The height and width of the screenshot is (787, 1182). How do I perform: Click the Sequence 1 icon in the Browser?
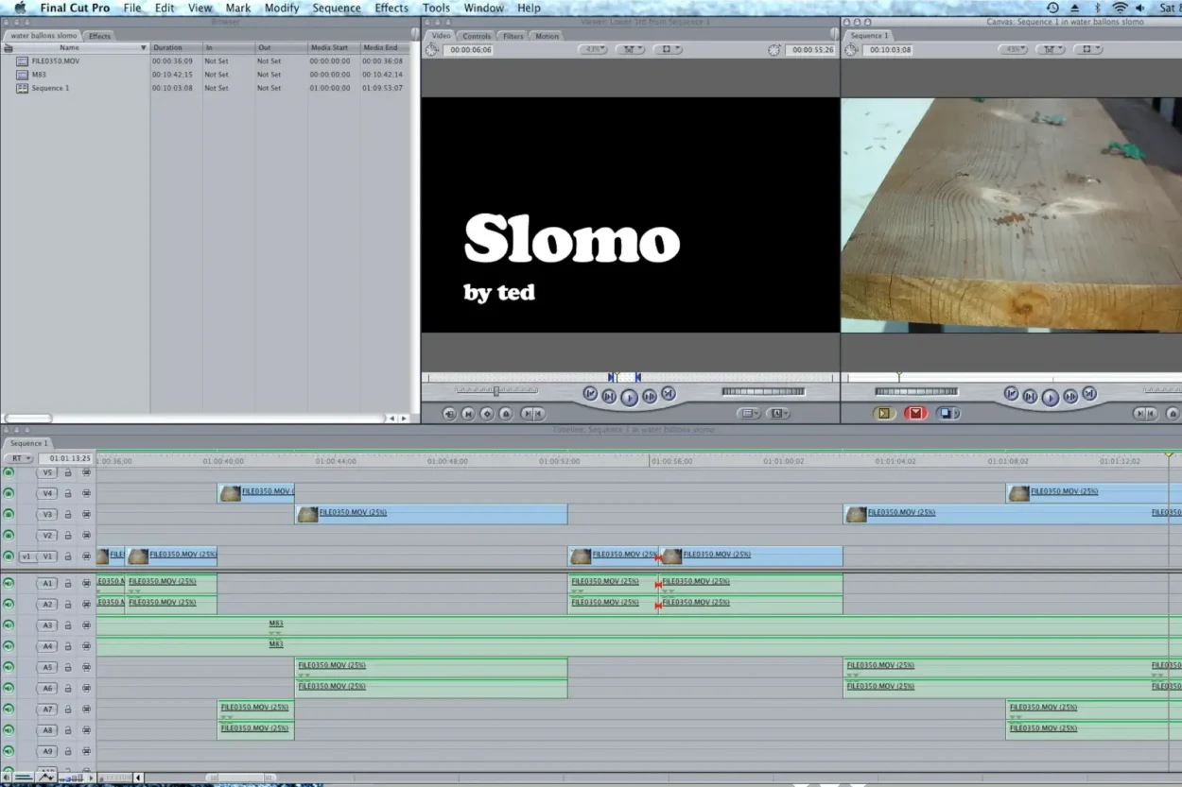click(x=22, y=88)
